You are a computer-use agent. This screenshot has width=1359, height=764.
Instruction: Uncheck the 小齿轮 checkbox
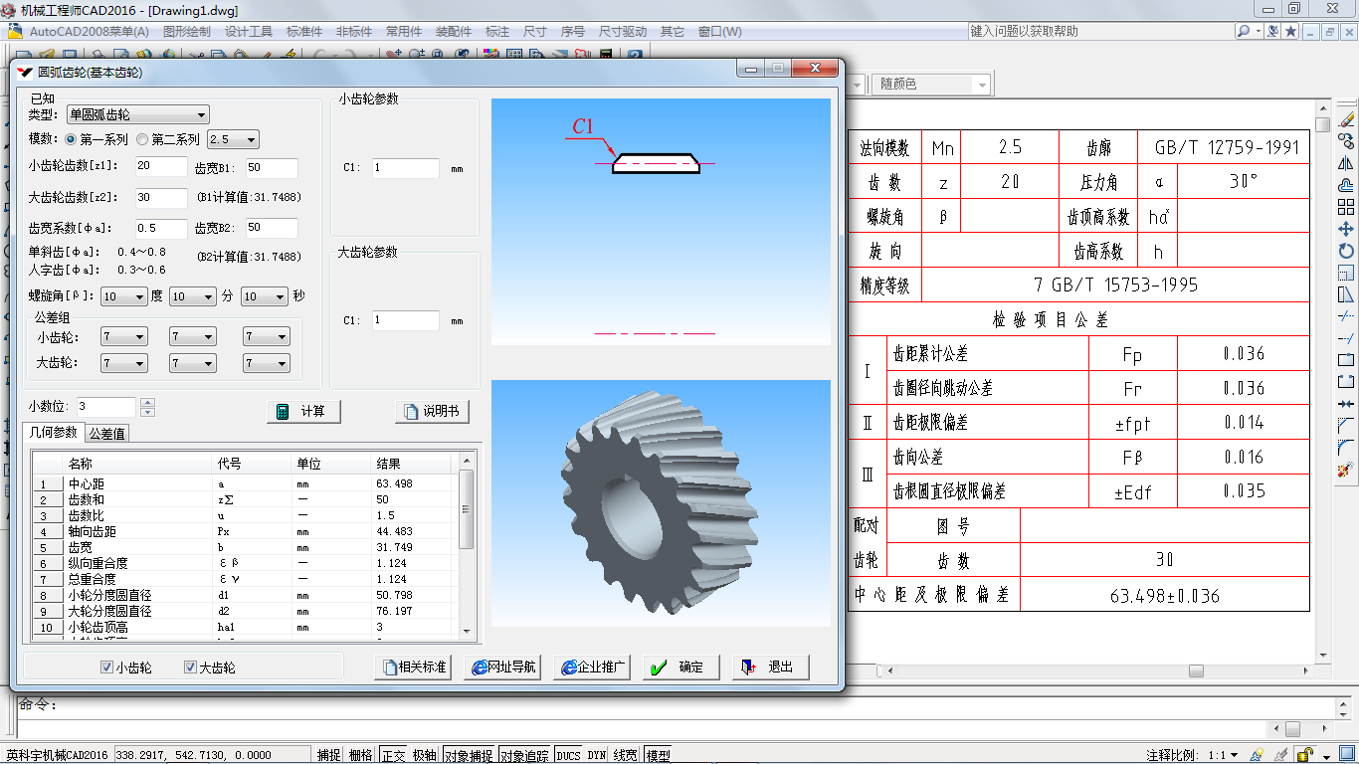pyautogui.click(x=107, y=668)
